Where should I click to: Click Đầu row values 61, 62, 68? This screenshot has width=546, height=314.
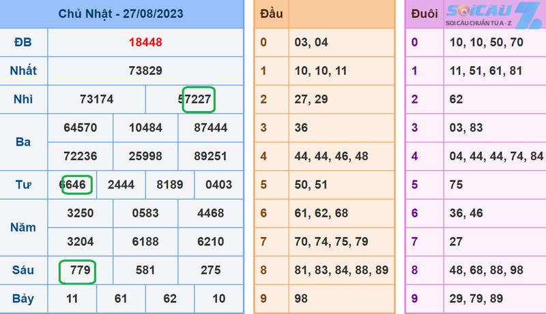pos(321,213)
